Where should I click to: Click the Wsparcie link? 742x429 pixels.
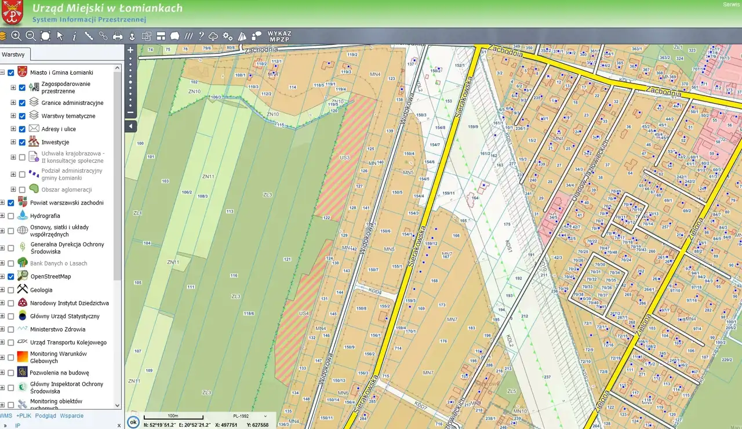72,416
